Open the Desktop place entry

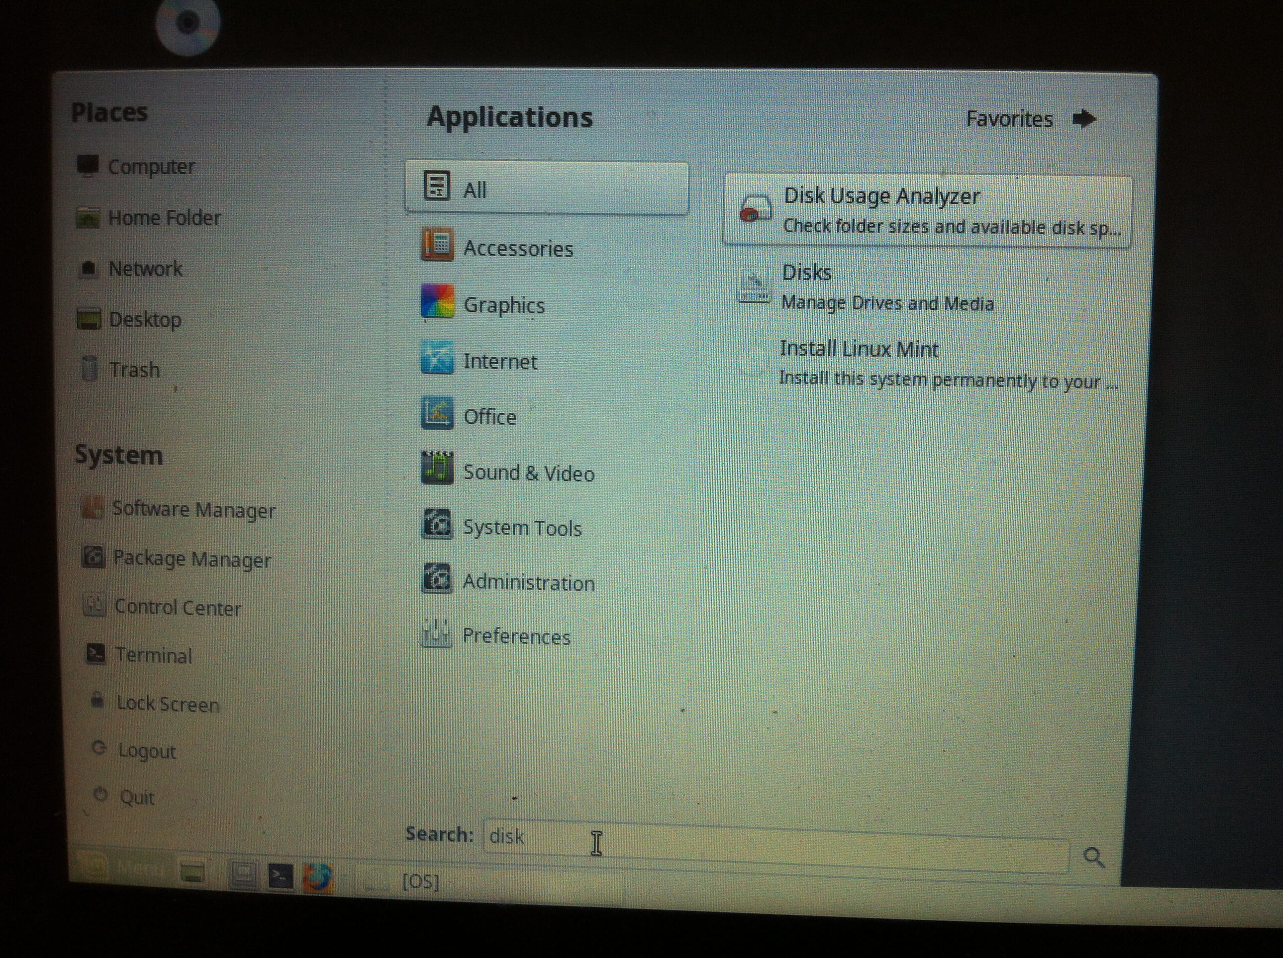129,319
